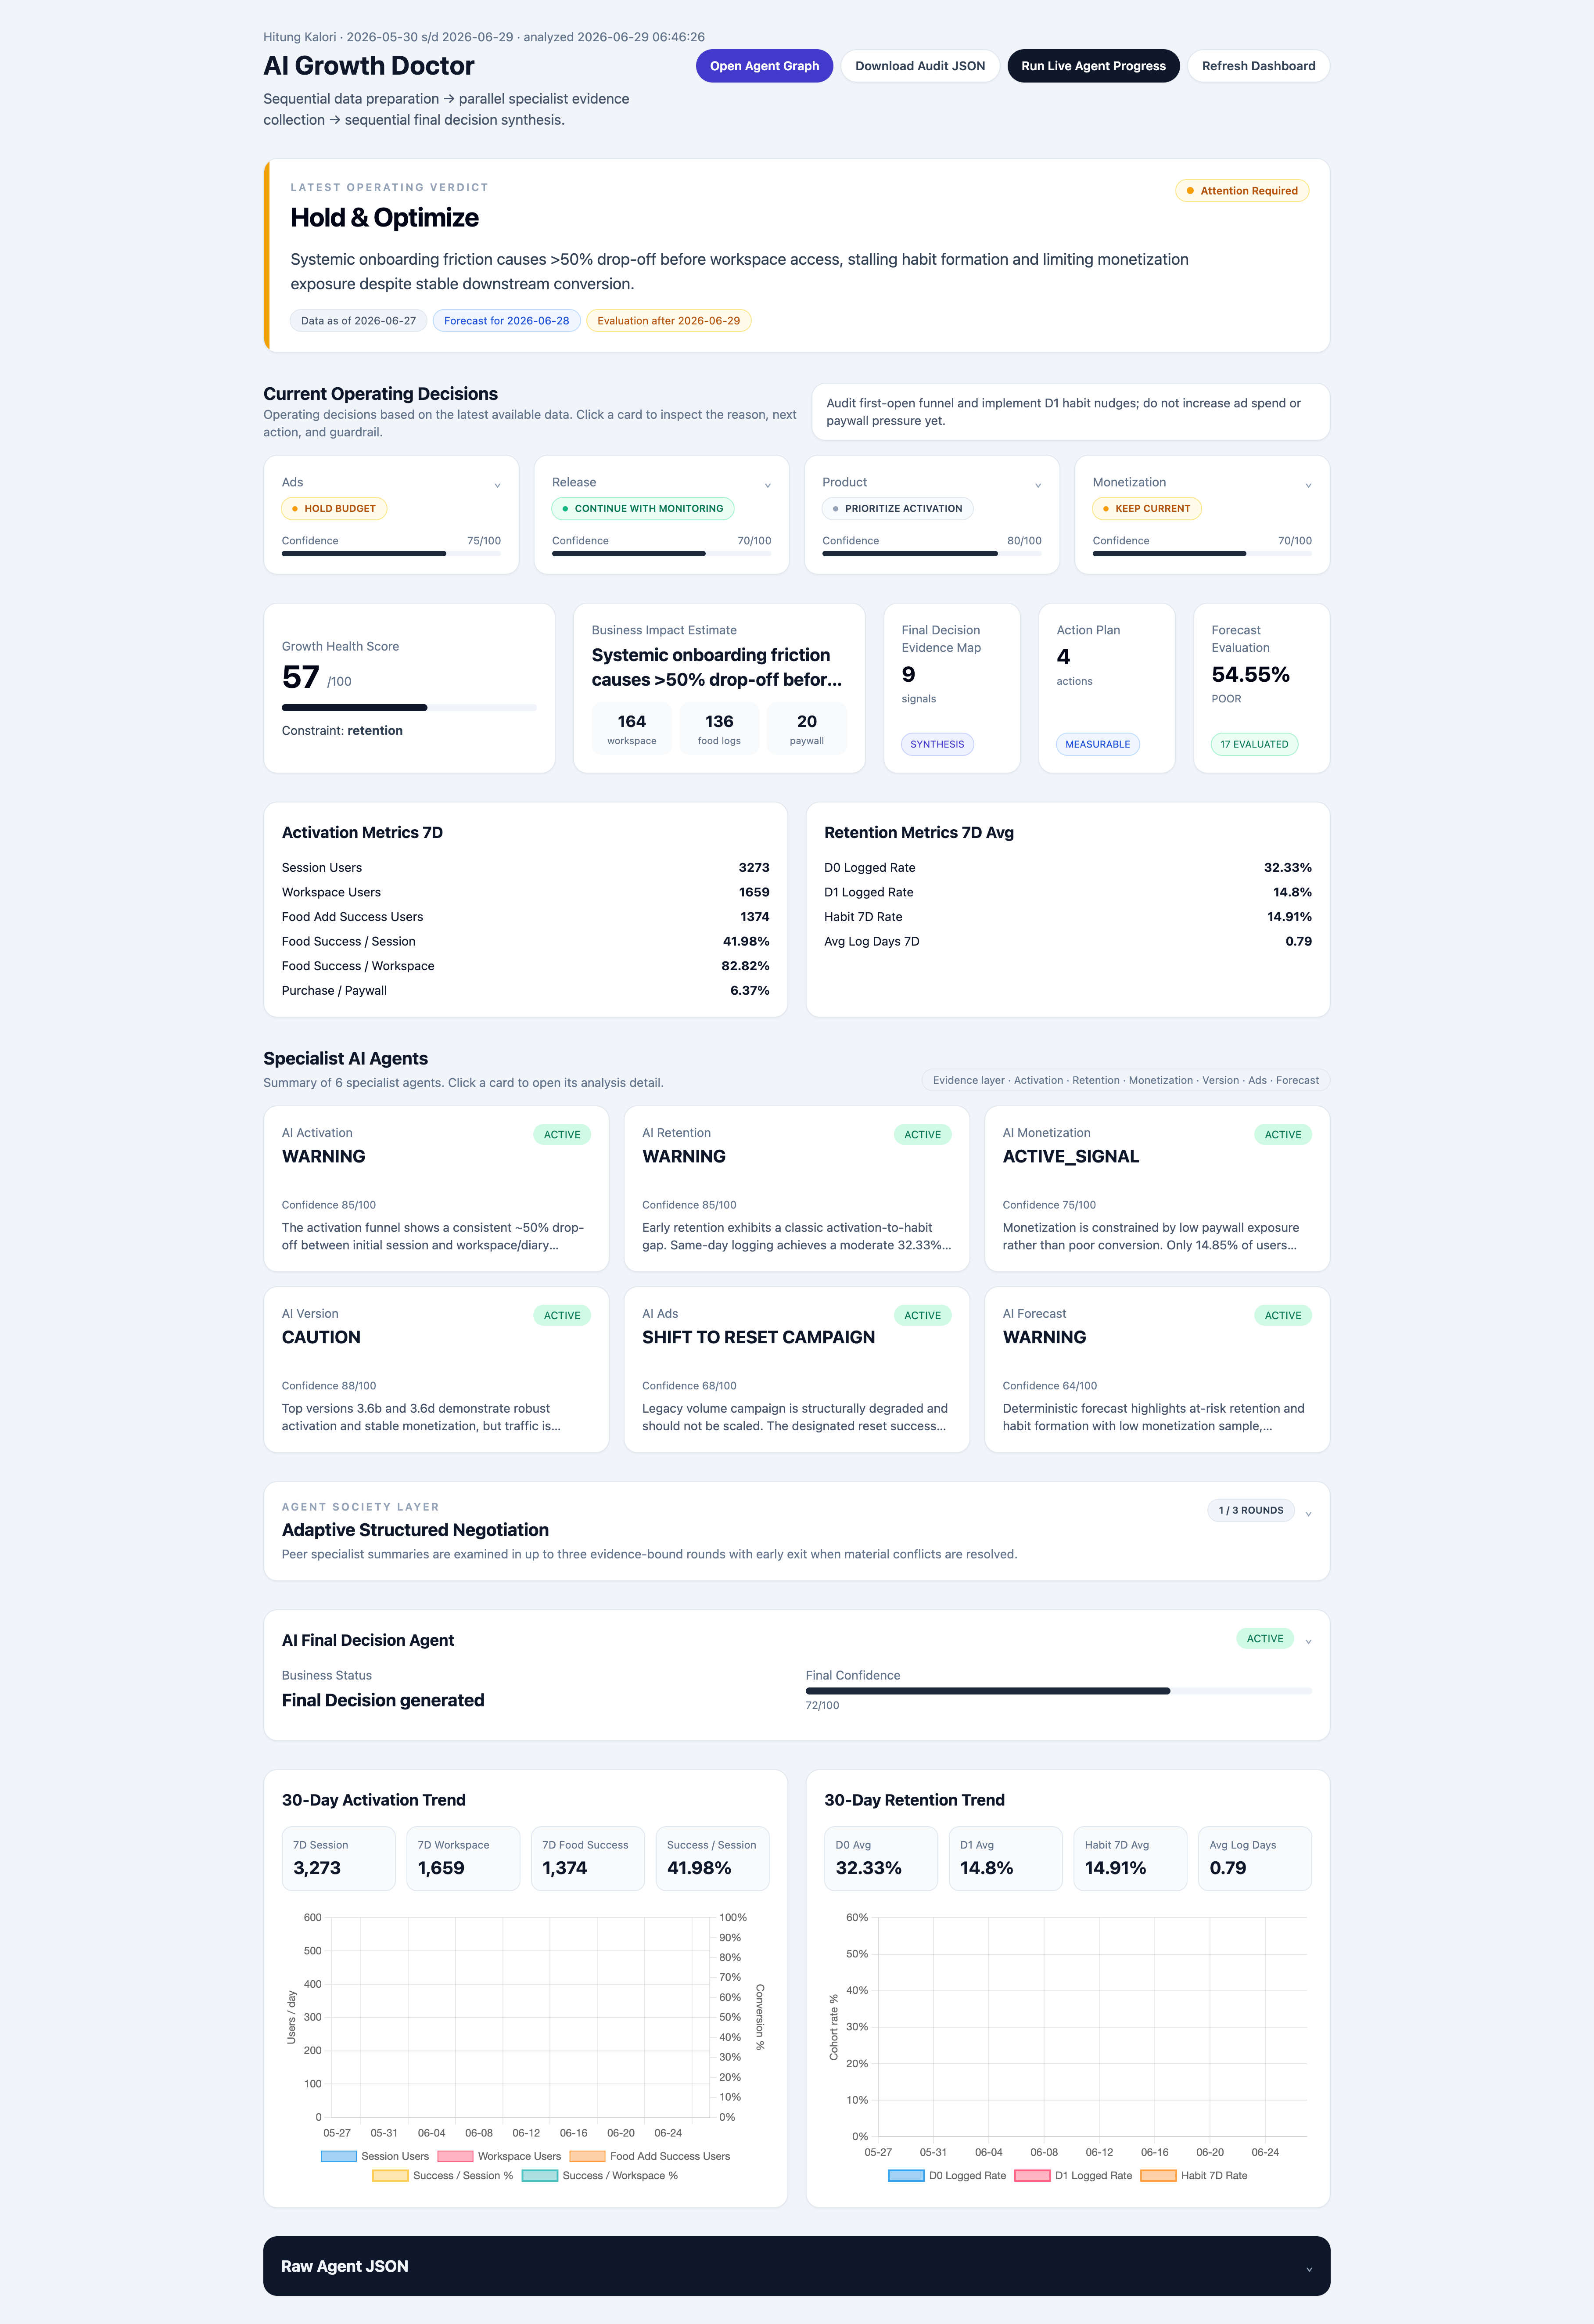
Task: Click the '7D Workspace 1,659' trend tile
Action: (x=463, y=1859)
